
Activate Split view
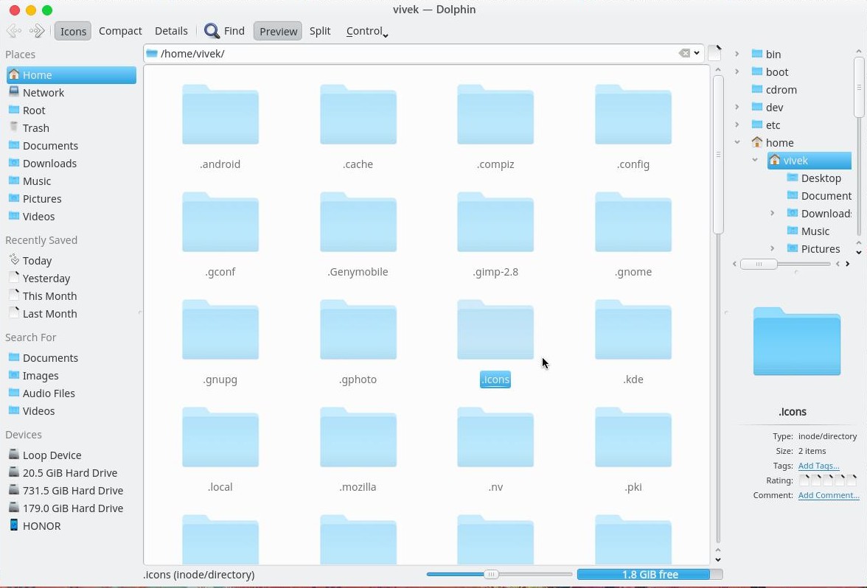tap(320, 31)
